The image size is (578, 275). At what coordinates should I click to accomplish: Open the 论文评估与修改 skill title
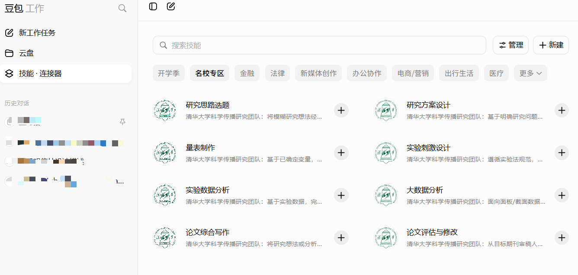pyautogui.click(x=432, y=232)
